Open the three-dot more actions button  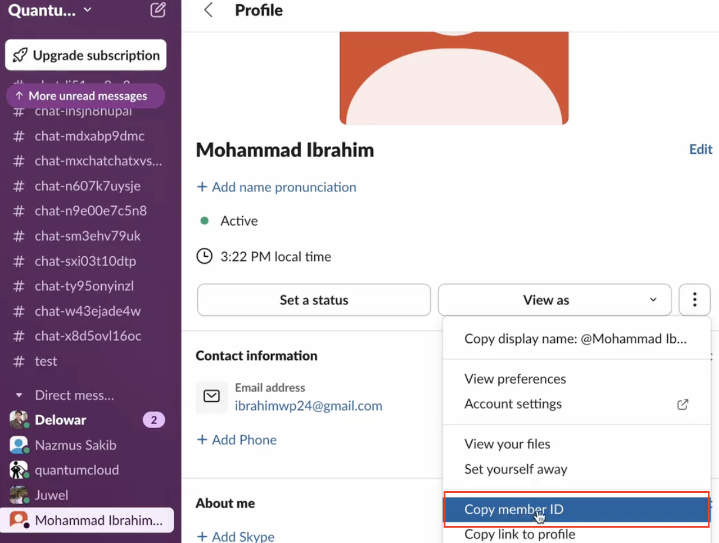click(694, 300)
